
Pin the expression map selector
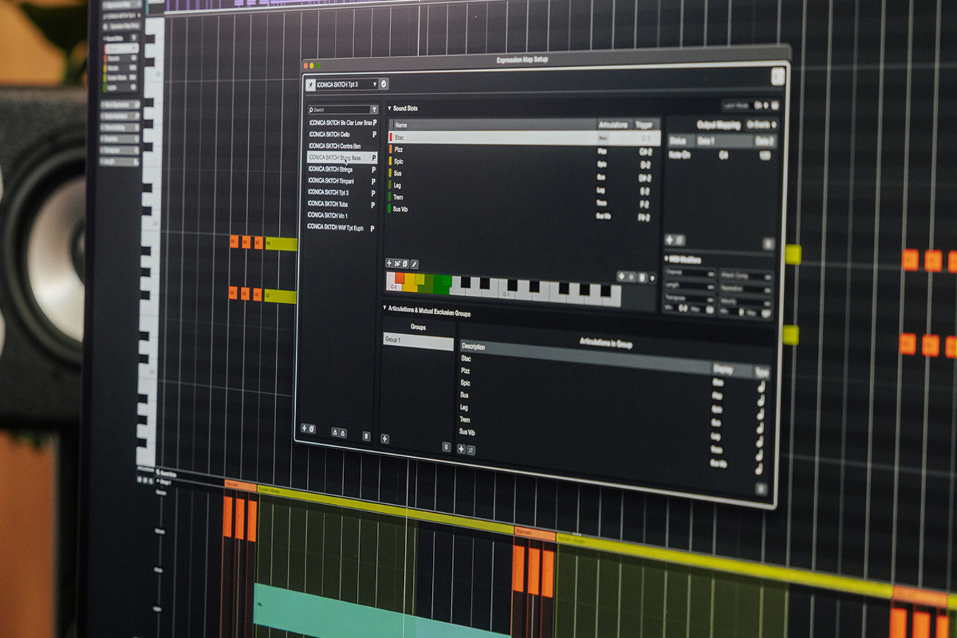(x=312, y=84)
